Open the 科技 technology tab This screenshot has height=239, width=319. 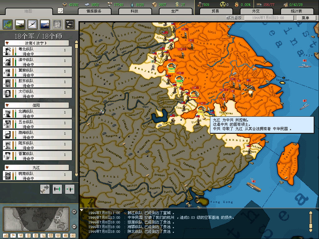(x=135, y=11)
